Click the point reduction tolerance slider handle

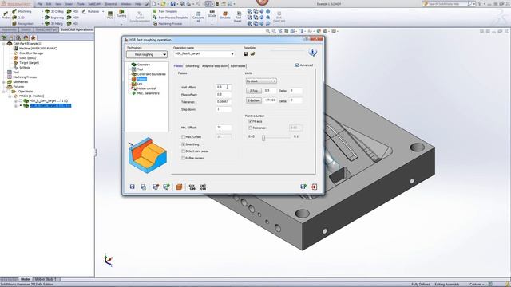(263, 138)
